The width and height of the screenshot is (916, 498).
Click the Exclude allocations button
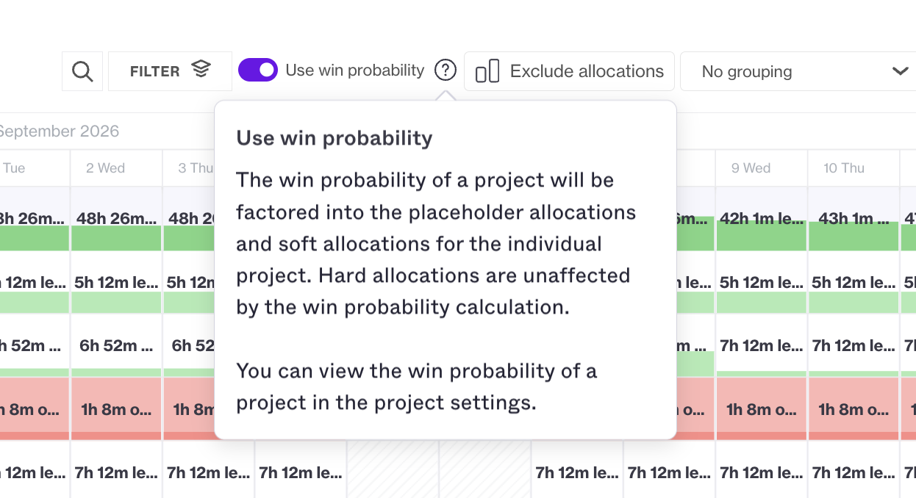[x=569, y=71]
